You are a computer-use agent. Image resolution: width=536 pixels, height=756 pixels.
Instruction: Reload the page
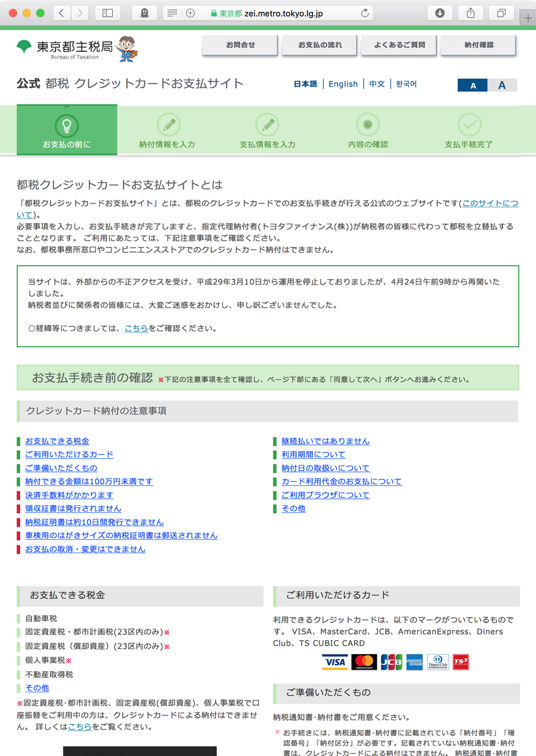365,13
